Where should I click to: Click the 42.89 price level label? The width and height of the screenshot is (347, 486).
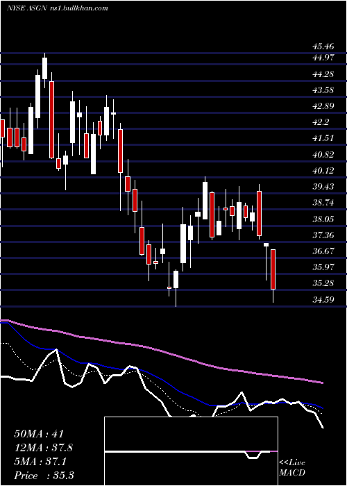(x=323, y=106)
